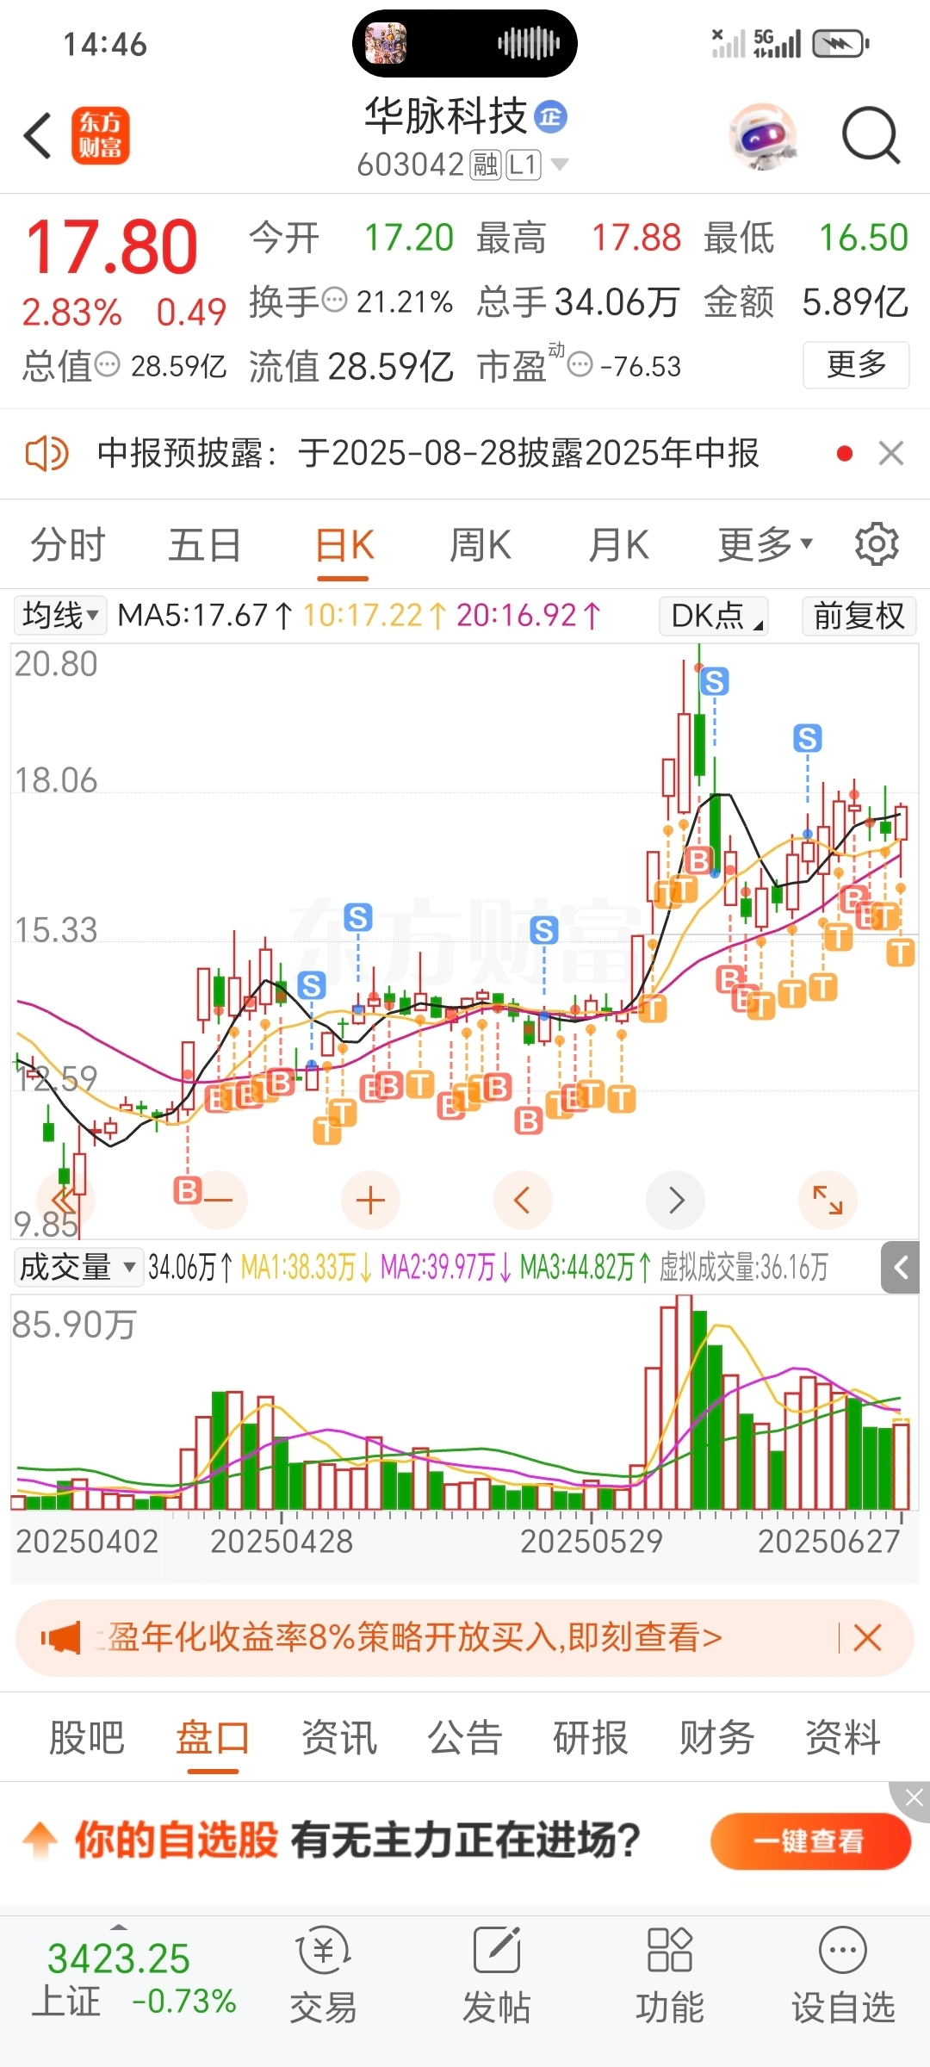Tap the info icon next to 换手
The image size is (930, 2067).
[x=334, y=301]
